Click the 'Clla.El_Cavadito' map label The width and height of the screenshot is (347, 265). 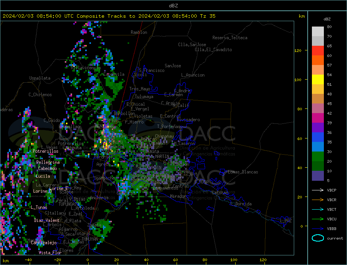tap(213, 50)
